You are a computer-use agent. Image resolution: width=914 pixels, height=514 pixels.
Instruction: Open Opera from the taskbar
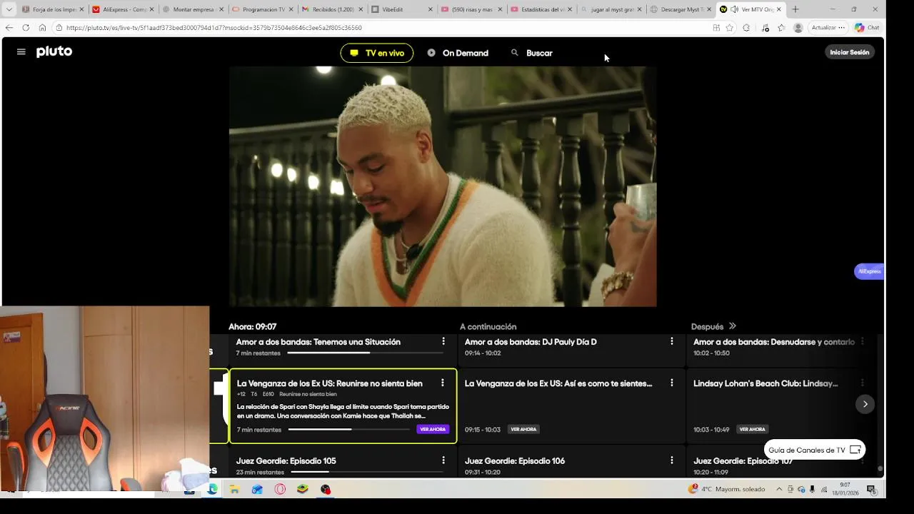(280, 490)
